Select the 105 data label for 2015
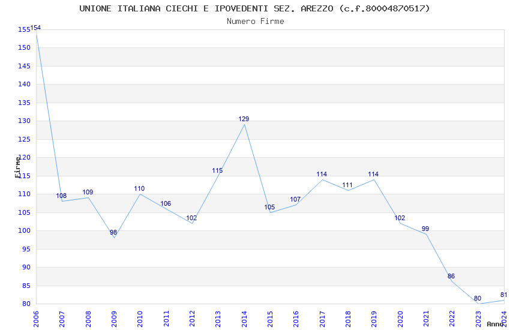The height and width of the screenshot is (330, 510). point(269,207)
